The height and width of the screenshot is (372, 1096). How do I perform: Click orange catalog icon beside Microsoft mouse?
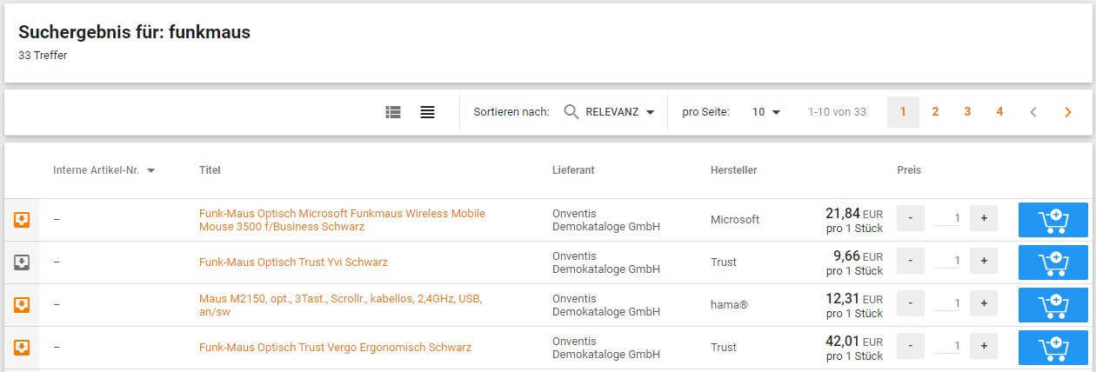22,220
